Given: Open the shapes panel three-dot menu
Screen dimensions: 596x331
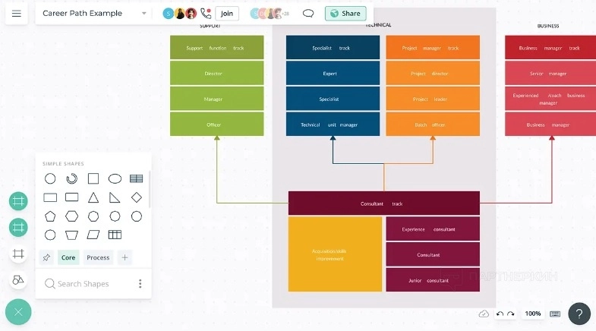Looking at the screenshot, I should click(x=140, y=283).
